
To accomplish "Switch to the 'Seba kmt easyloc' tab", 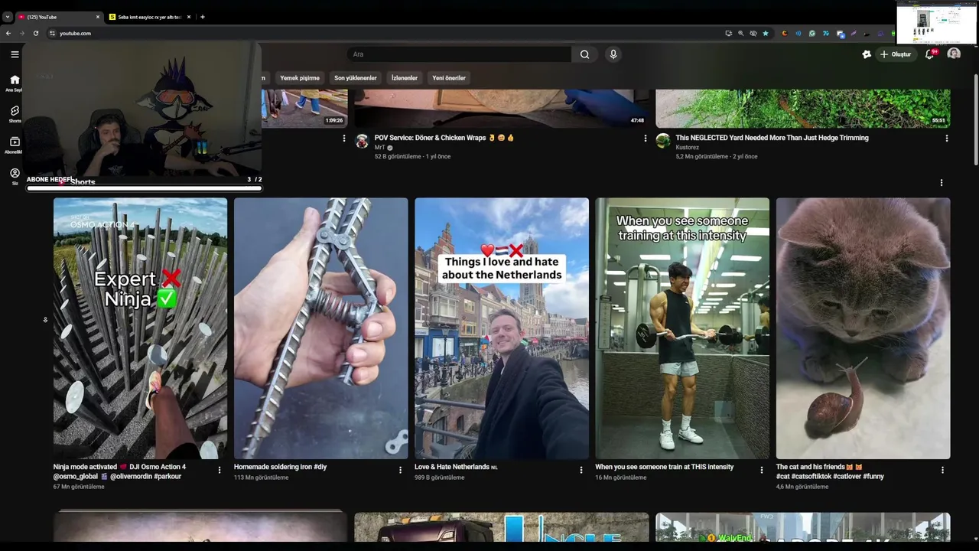I will click(149, 17).
